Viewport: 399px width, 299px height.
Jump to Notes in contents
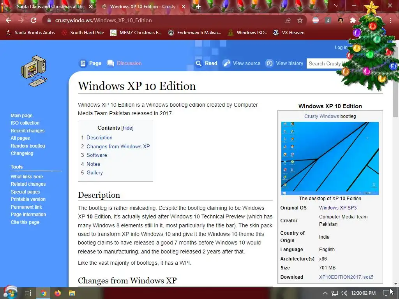[x=93, y=164]
